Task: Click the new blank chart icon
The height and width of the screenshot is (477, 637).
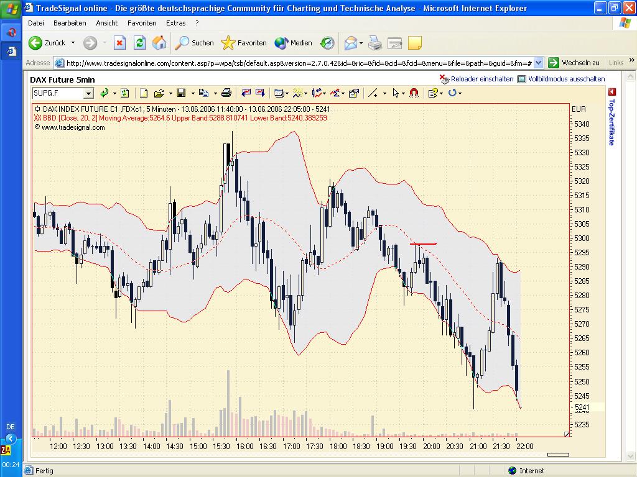Action: point(144,93)
